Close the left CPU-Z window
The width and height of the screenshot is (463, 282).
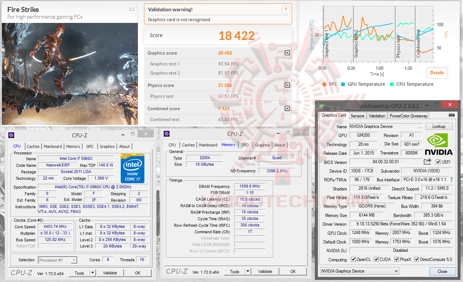tap(145, 134)
